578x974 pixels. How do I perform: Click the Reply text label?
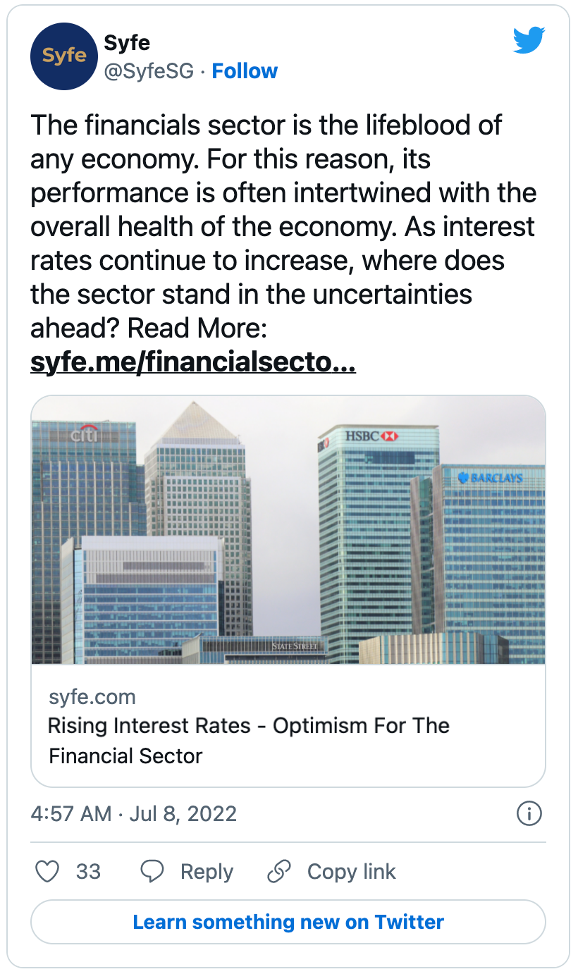pyautogui.click(x=207, y=872)
